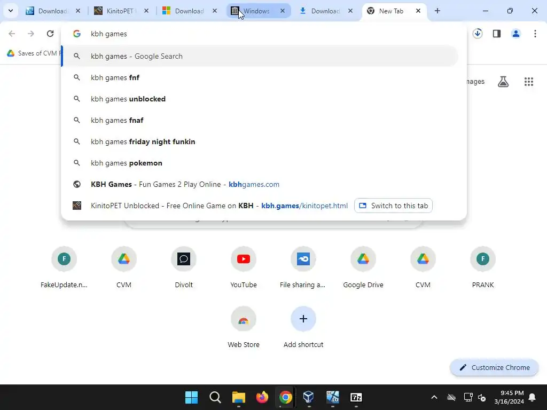Screen dimensions: 547x410
Task: Open the 'File sharing a...' shortcut
Action: (x=303, y=268)
